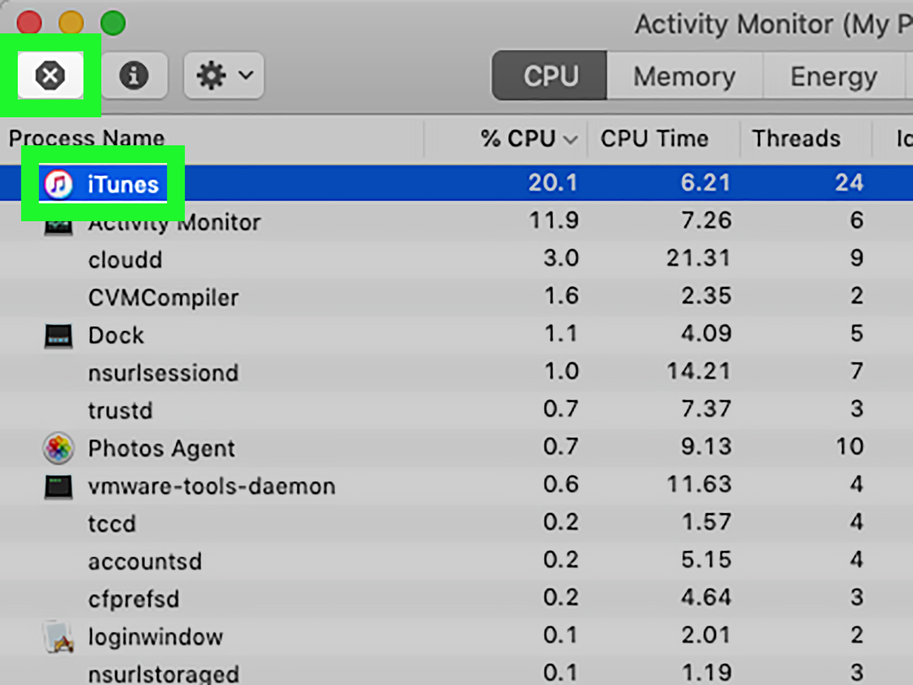Click the Force Quit process button
913x685 pixels.
click(x=50, y=75)
